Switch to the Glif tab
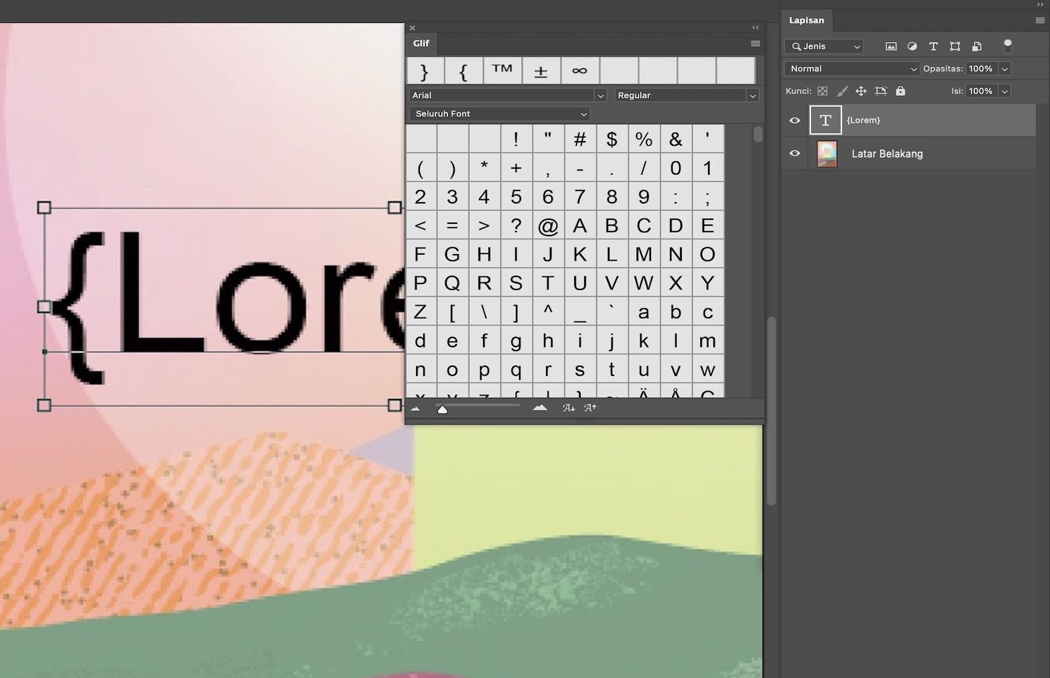 point(421,43)
